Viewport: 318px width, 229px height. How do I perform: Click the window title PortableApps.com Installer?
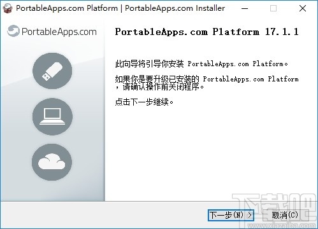pos(175,8)
